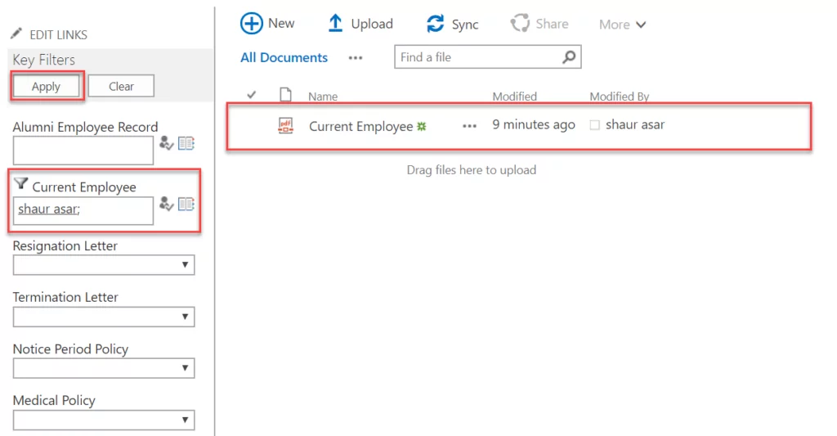The image size is (837, 436).
Task: Click the document type column icon
Action: [x=286, y=95]
